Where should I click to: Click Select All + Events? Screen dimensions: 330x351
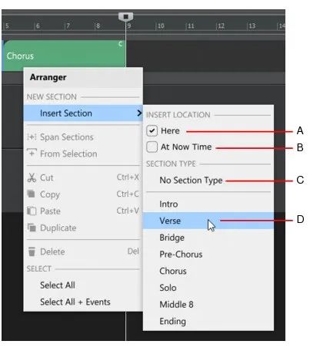[x=75, y=302]
